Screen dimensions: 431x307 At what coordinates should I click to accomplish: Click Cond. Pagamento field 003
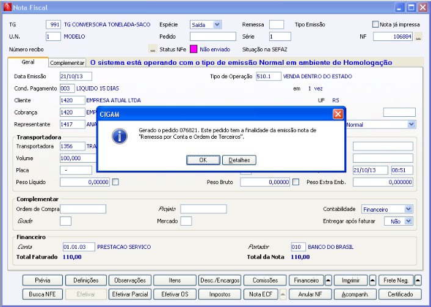(x=67, y=89)
